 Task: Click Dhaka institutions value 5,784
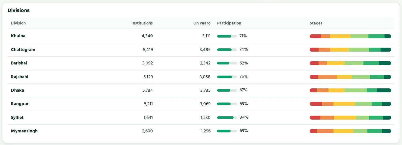click(147, 90)
